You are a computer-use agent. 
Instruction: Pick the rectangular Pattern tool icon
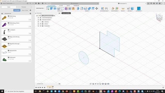(x=62, y=9)
